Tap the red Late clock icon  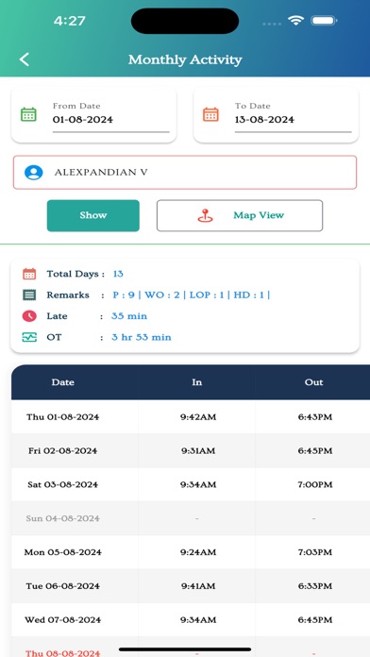(x=29, y=316)
